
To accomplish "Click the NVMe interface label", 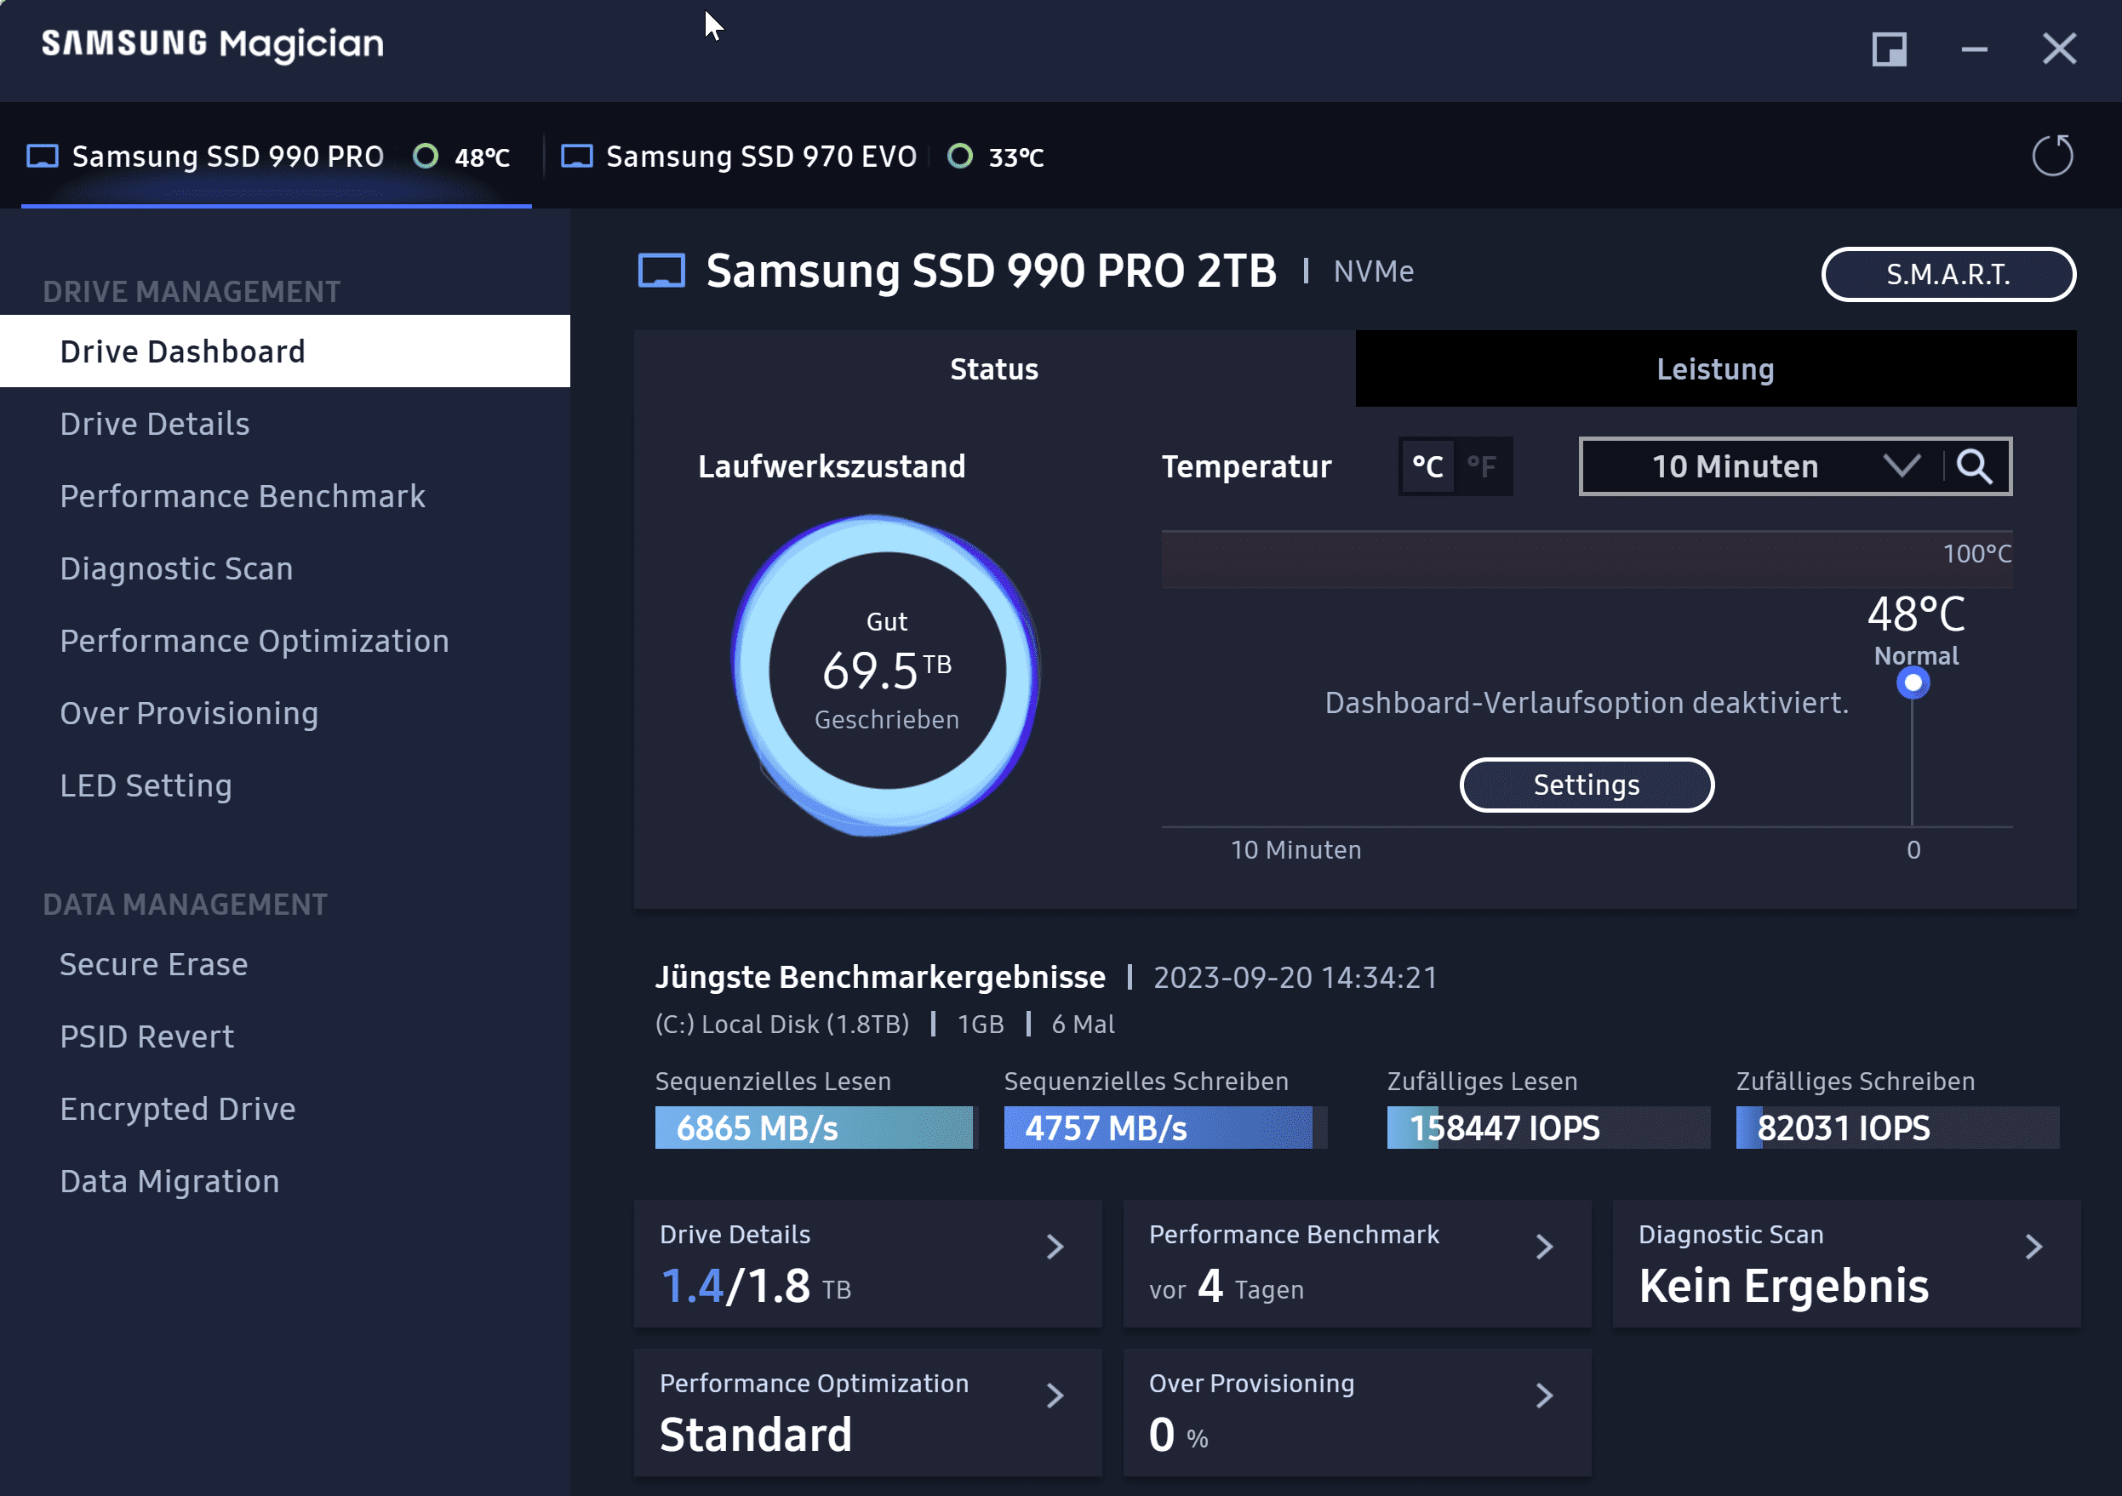I will pyautogui.click(x=1374, y=271).
